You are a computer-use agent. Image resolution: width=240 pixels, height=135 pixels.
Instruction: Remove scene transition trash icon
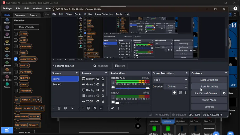180,93
